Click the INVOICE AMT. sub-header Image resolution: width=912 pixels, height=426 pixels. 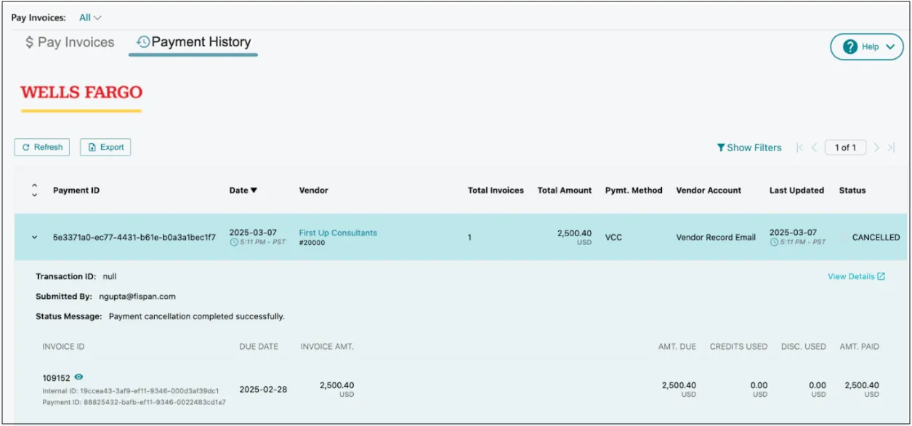coord(327,347)
